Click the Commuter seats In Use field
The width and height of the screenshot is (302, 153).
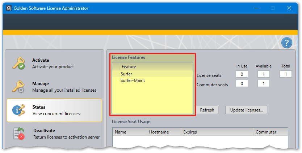coord(242,83)
